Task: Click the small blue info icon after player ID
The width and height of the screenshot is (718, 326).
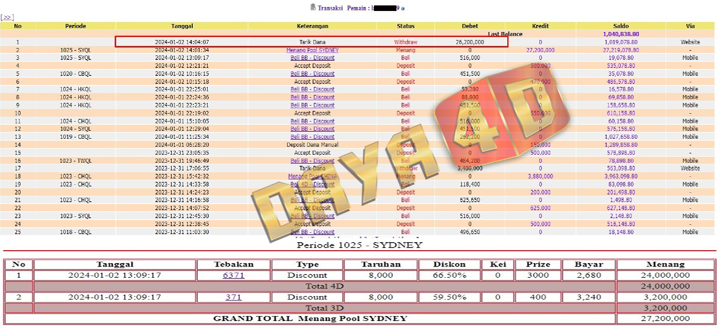Action: click(403, 8)
